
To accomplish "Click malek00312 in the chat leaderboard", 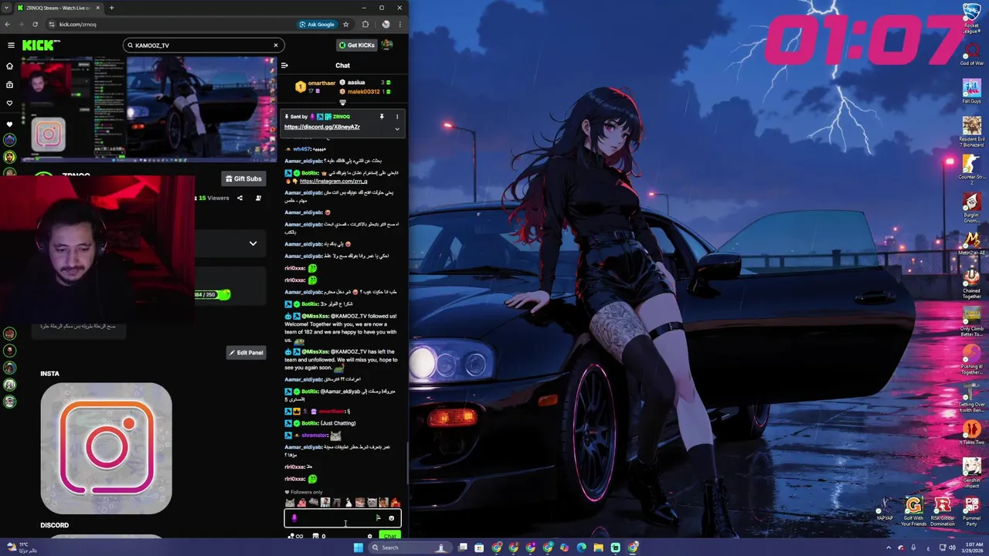I will (363, 91).
